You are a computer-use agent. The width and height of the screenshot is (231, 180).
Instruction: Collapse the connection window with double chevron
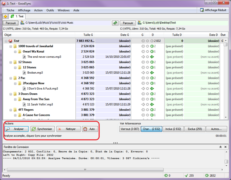pos(220,147)
